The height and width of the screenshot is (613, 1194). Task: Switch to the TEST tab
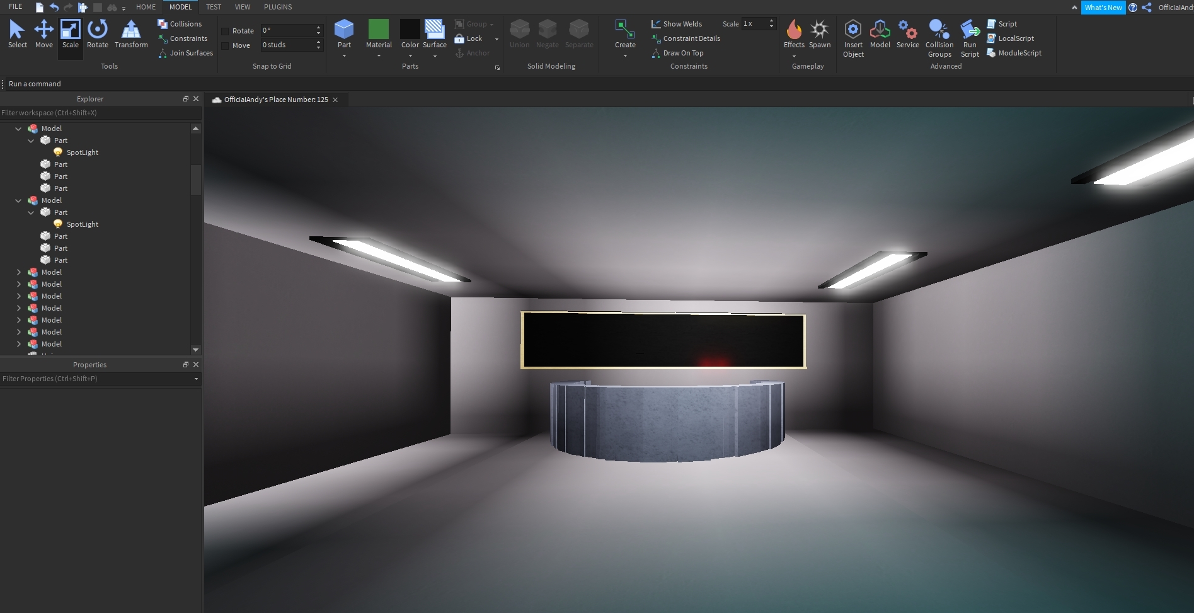coord(214,7)
